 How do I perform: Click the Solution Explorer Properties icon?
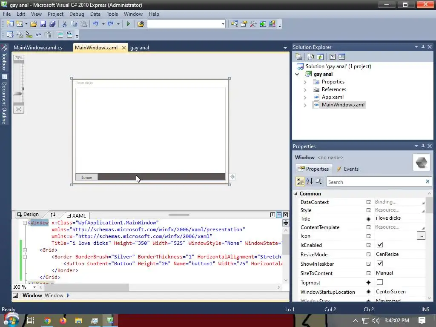pos(298,57)
